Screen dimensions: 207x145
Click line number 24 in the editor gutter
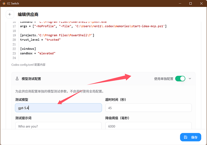[x=14, y=58]
